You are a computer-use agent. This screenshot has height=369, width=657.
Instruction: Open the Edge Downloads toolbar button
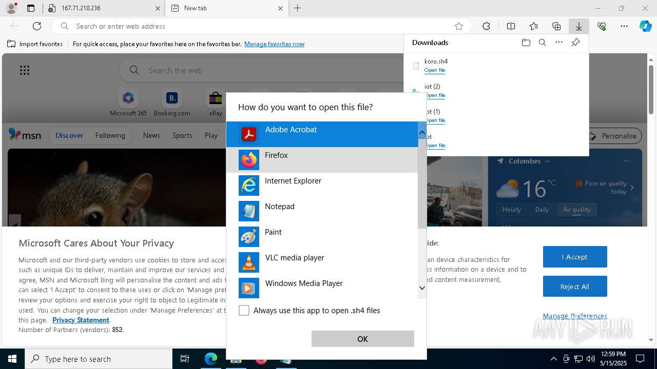pyautogui.click(x=578, y=26)
